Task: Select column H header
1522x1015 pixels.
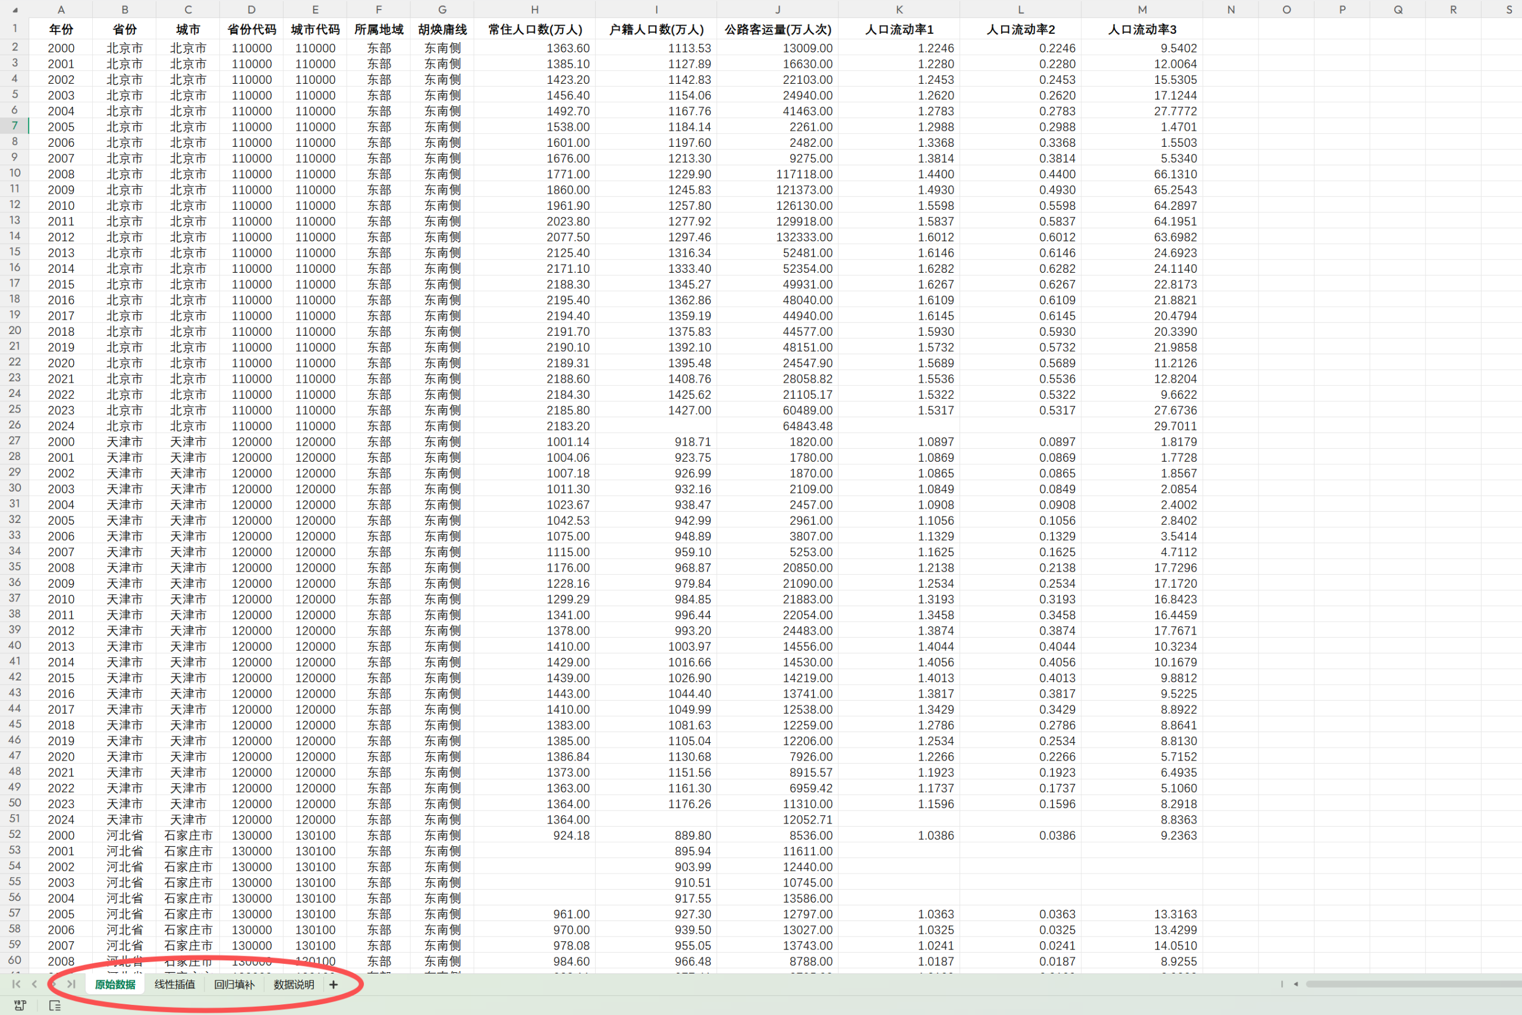Action: point(534,10)
